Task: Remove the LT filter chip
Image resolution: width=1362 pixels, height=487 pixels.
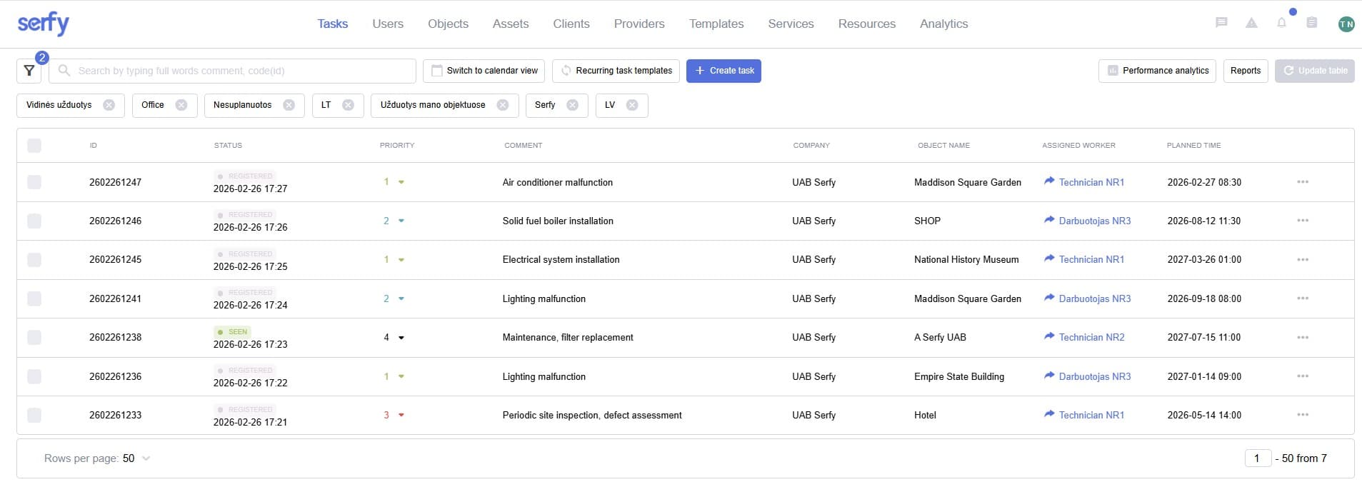Action: (x=348, y=105)
